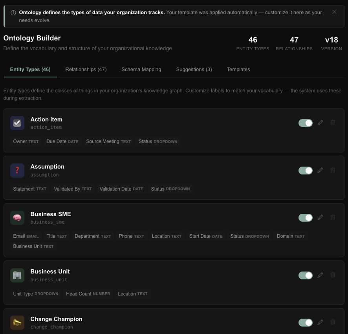Open the Suggestions (3) tab
Image resolution: width=348 pixels, height=334 pixels.
tap(194, 70)
